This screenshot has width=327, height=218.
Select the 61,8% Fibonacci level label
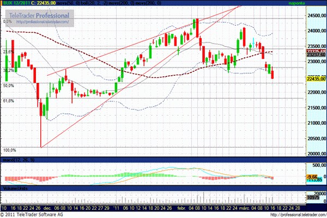(x=8, y=101)
